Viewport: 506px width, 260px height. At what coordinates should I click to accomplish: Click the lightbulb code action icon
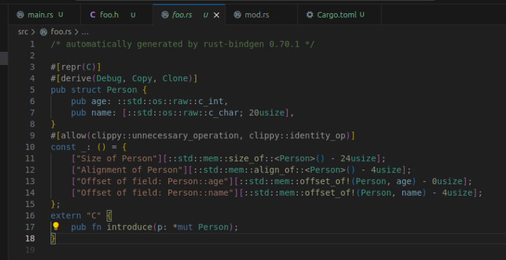click(x=56, y=227)
